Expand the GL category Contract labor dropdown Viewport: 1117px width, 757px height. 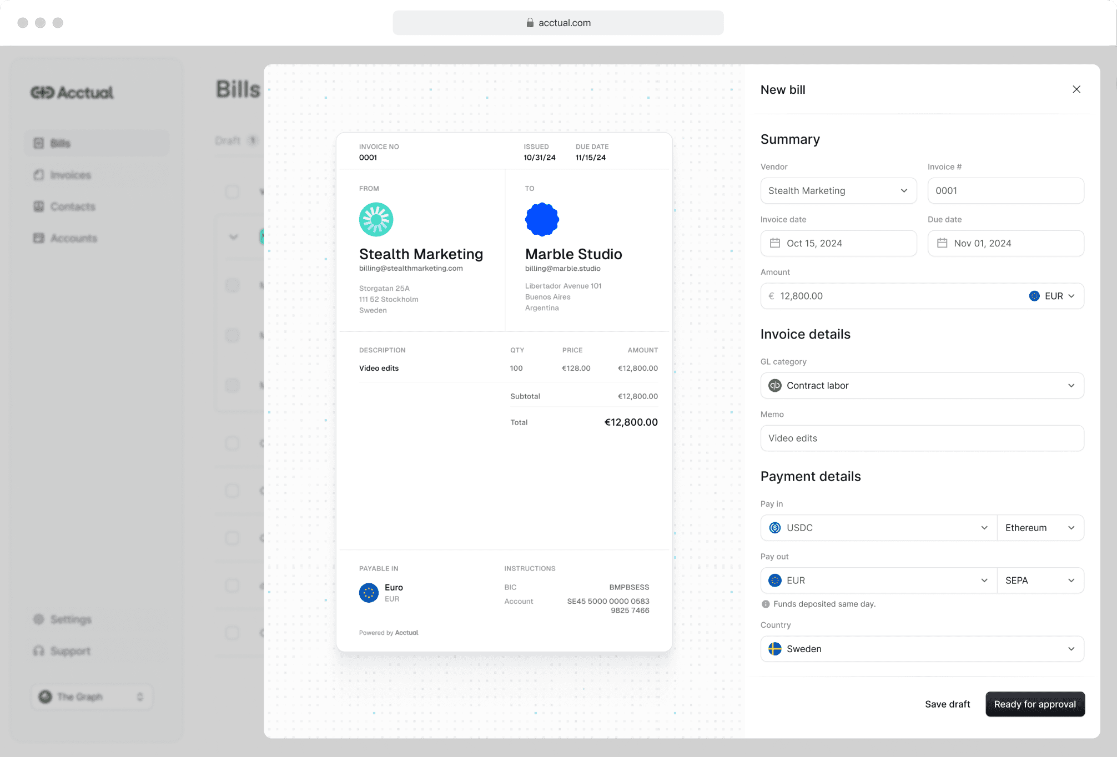pyautogui.click(x=922, y=385)
